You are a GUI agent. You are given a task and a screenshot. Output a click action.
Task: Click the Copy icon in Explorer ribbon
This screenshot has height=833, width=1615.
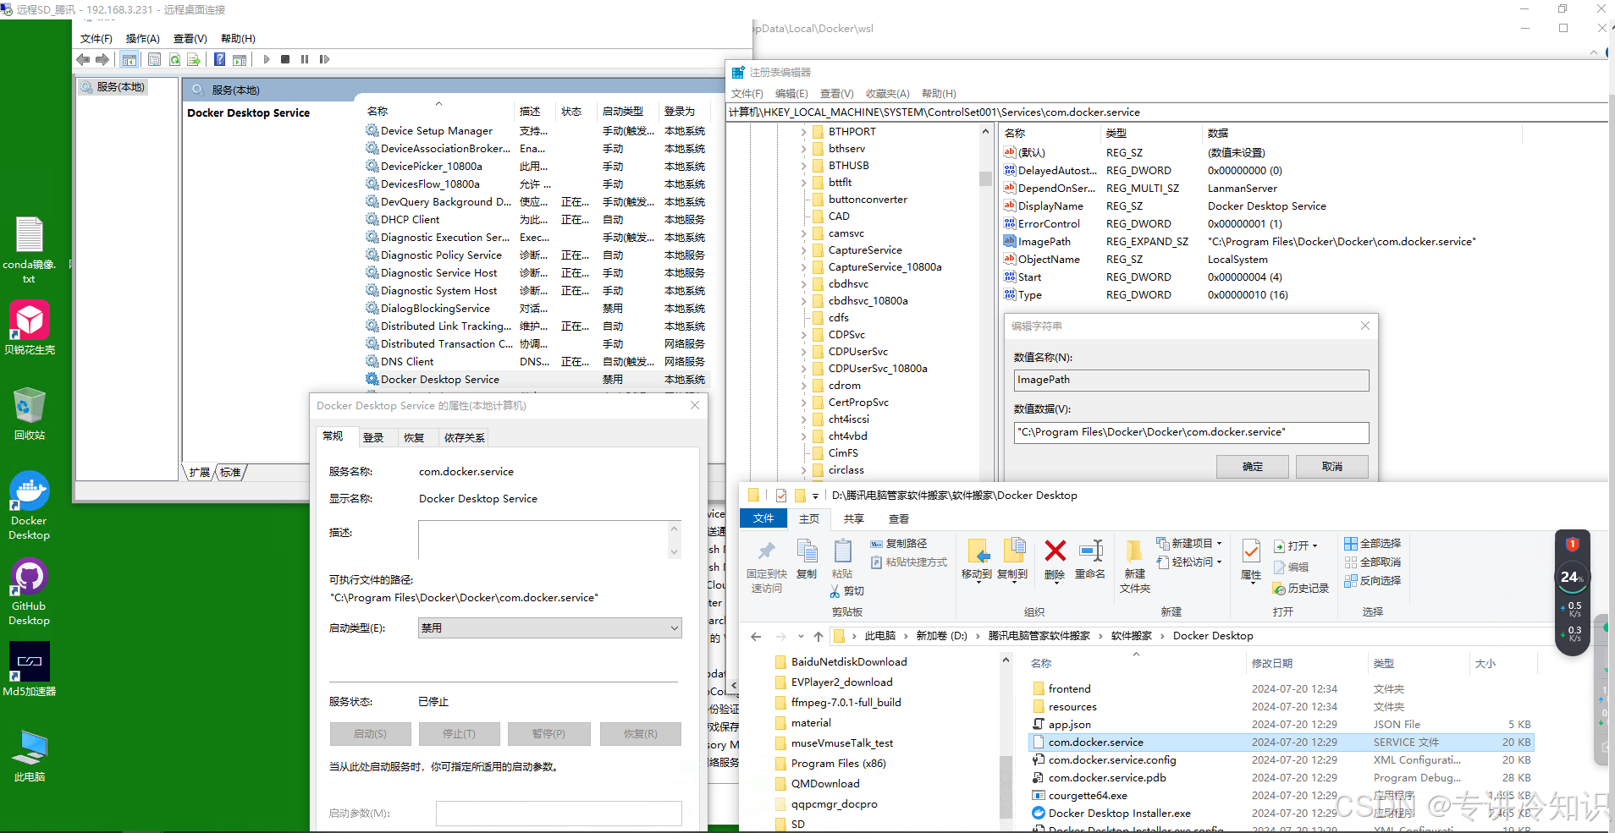[x=807, y=552]
